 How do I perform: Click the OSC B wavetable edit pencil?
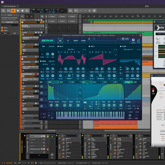tap(116, 55)
